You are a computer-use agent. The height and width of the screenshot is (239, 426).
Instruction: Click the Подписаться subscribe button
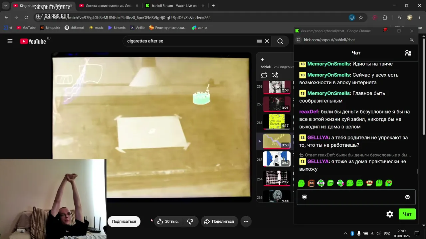[124, 221]
